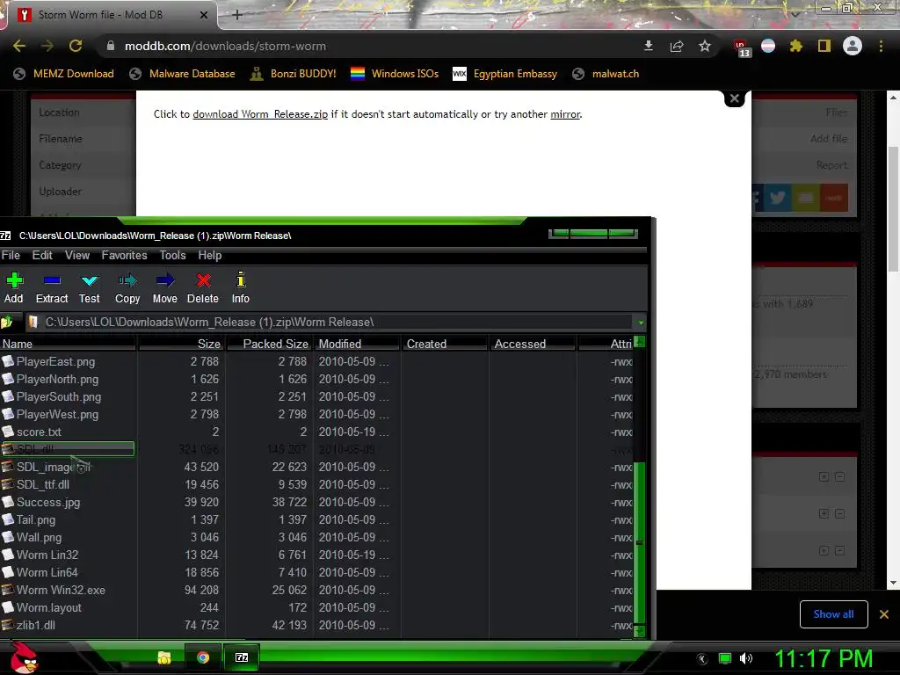Screen dimensions: 900x675
Task: Reload the moddb page in Chrome
Action: (x=76, y=46)
